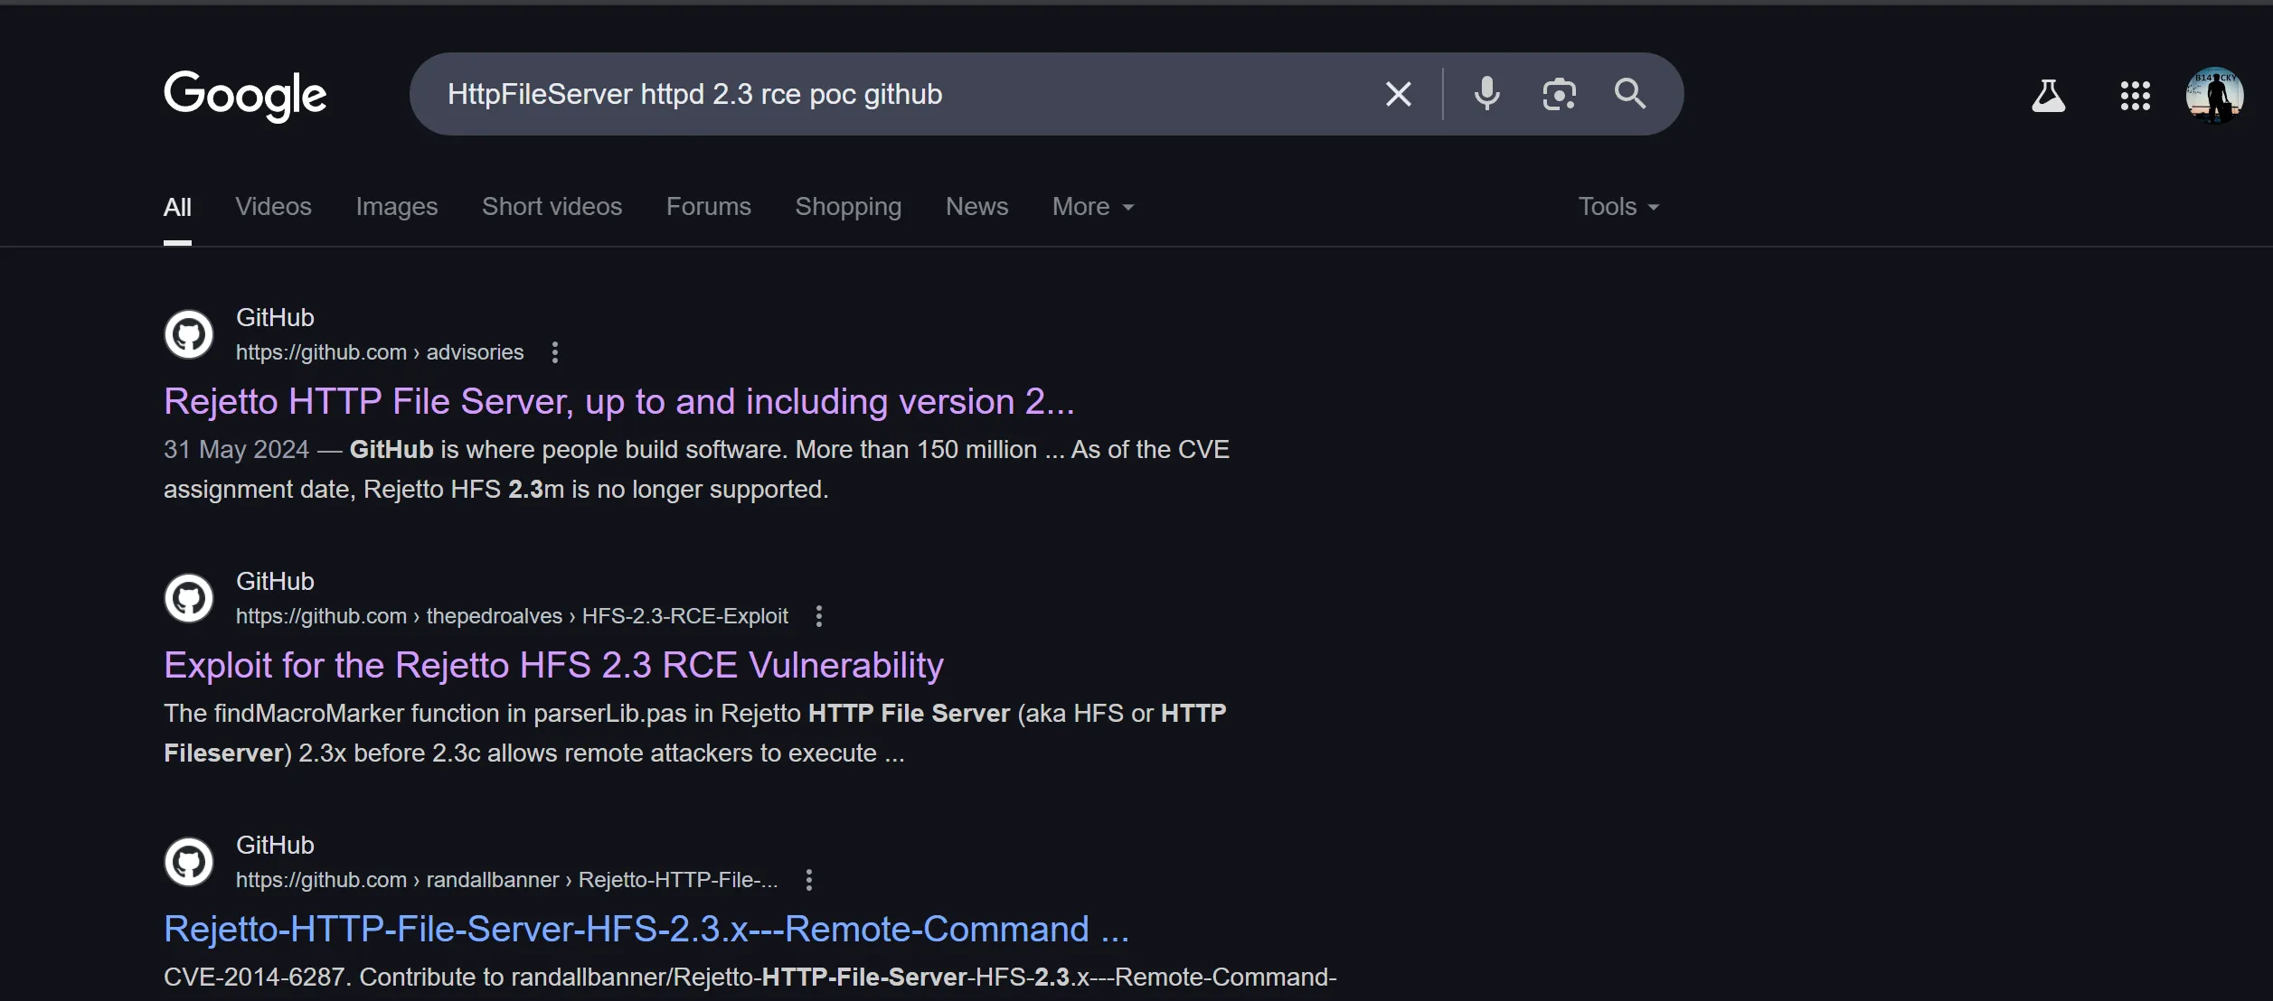Screen dimensions: 2273x1001
Task: Open the Google apps grid
Action: coord(2135,95)
